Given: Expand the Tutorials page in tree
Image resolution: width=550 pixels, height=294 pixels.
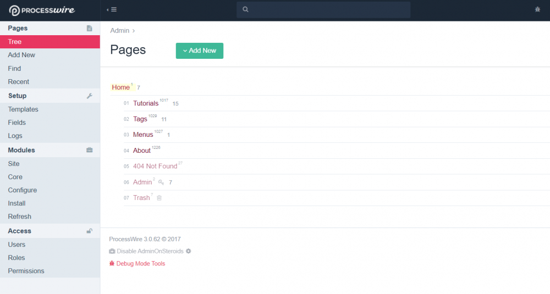Looking at the screenshot, I should 145,103.
